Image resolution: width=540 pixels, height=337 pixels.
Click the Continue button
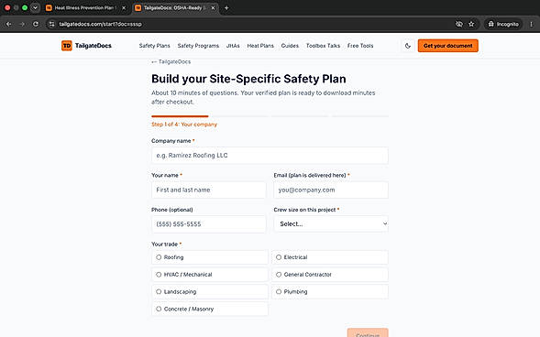[x=368, y=332]
